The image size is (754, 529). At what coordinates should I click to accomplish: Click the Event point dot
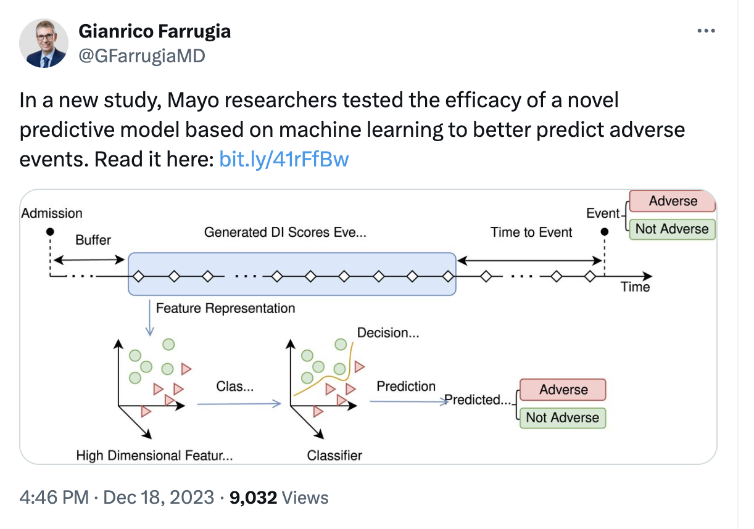click(605, 232)
